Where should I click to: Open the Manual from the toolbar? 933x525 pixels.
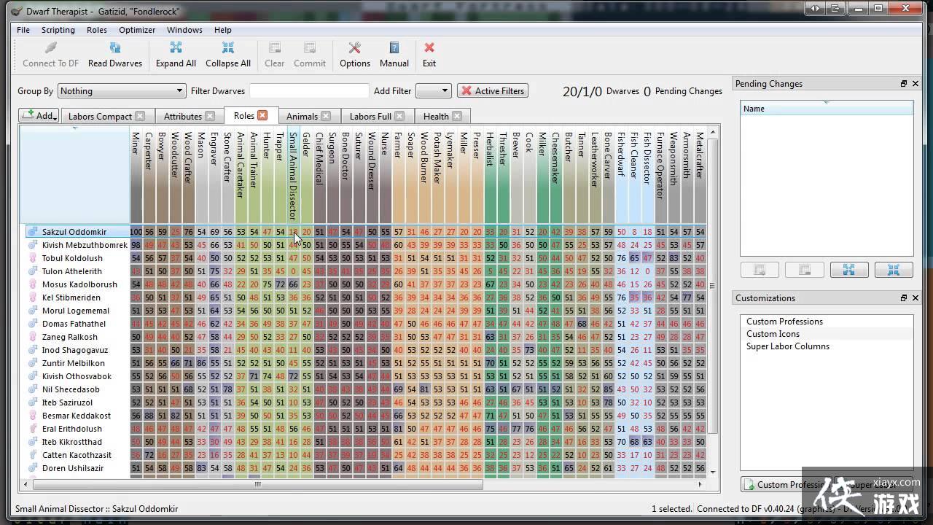[x=394, y=55]
